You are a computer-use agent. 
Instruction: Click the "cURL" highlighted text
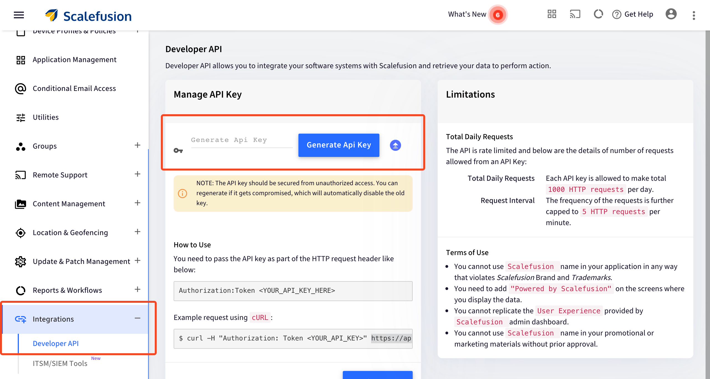(260, 318)
